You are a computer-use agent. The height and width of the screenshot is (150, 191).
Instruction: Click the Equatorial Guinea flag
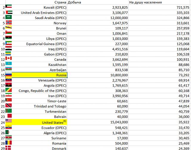point(9,43)
